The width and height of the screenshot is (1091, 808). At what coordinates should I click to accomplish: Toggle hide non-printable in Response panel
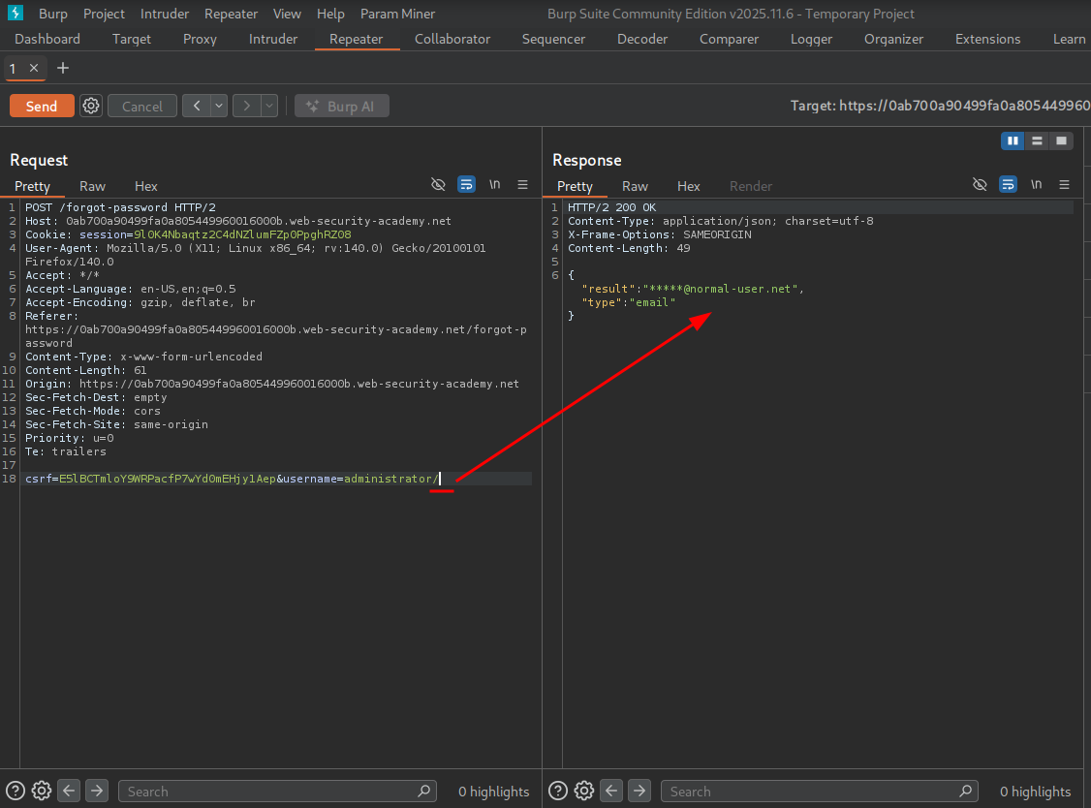(x=980, y=184)
